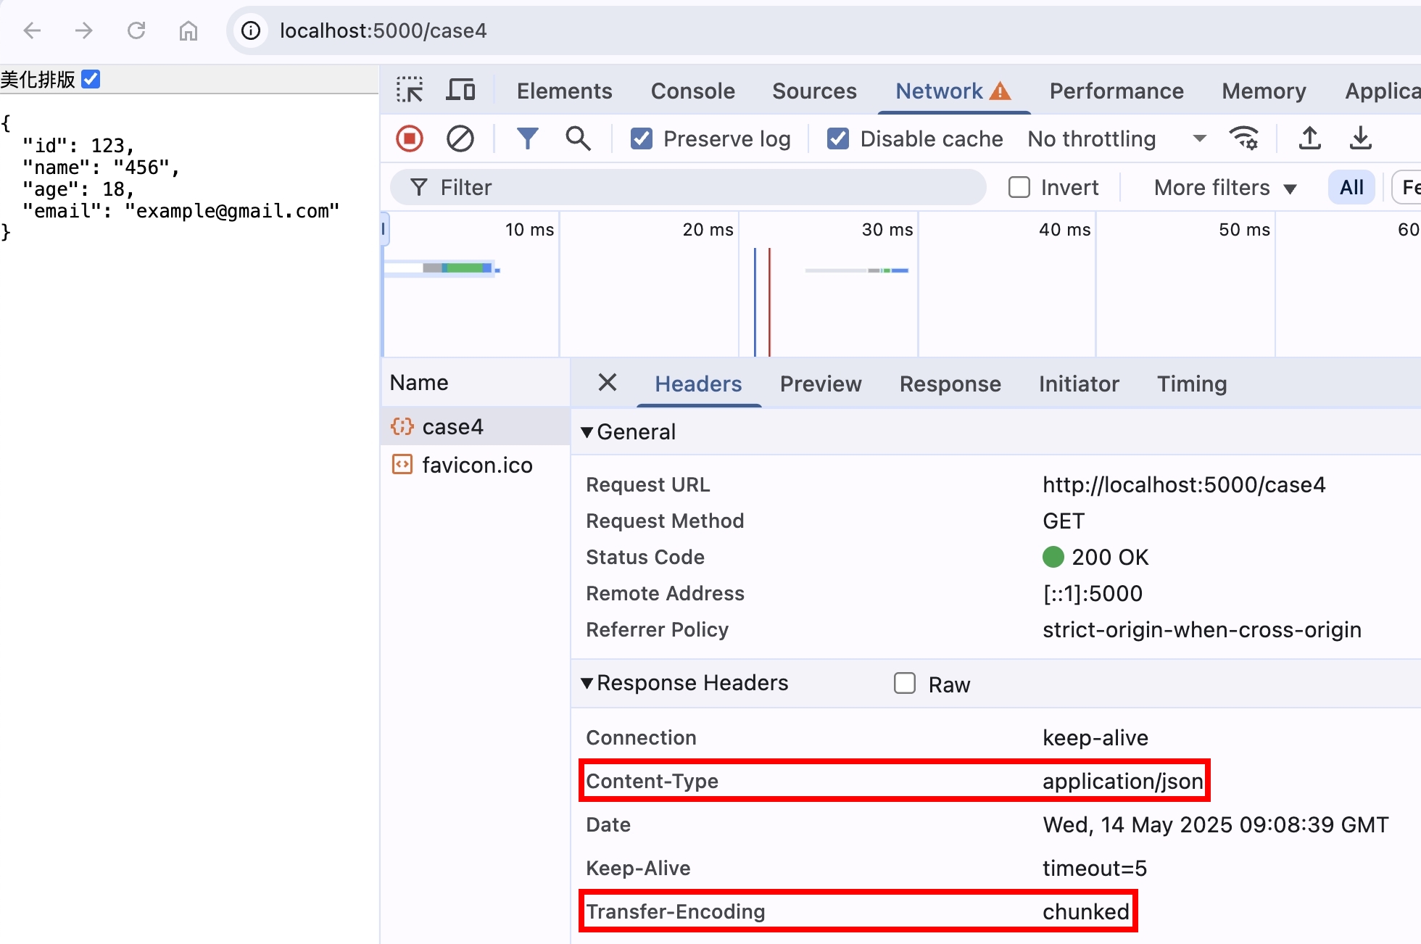The image size is (1421, 944).
Task: Go back in browser history
Action: coord(32,30)
